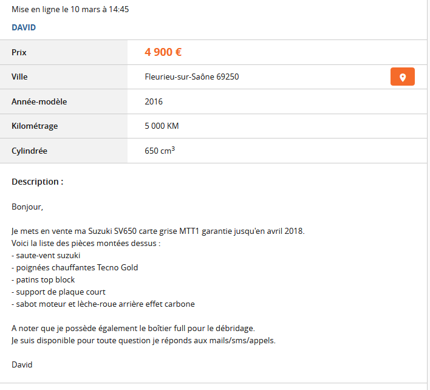Viewport: 430px width, 390px height.
Task: Click the price 4 900 € value
Action: click(163, 52)
